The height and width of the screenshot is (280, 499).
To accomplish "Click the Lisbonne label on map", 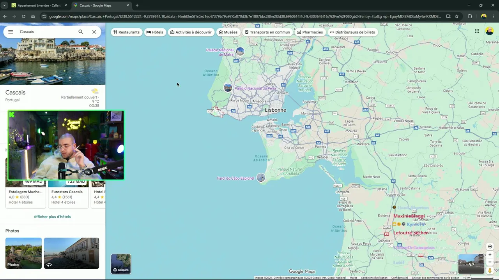I will coord(275,110).
